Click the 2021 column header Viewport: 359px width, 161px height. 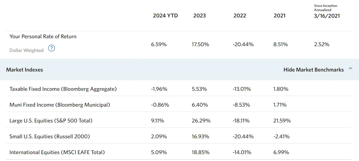click(x=280, y=16)
